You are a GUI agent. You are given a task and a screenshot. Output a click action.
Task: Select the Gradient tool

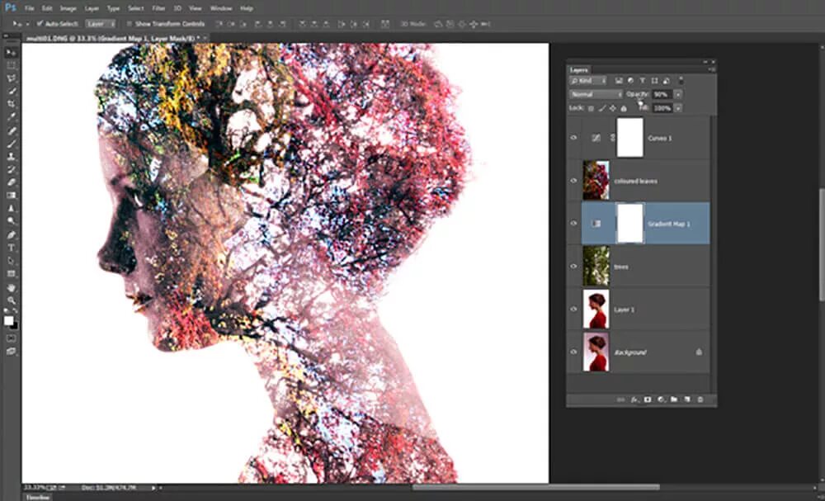coord(11,196)
